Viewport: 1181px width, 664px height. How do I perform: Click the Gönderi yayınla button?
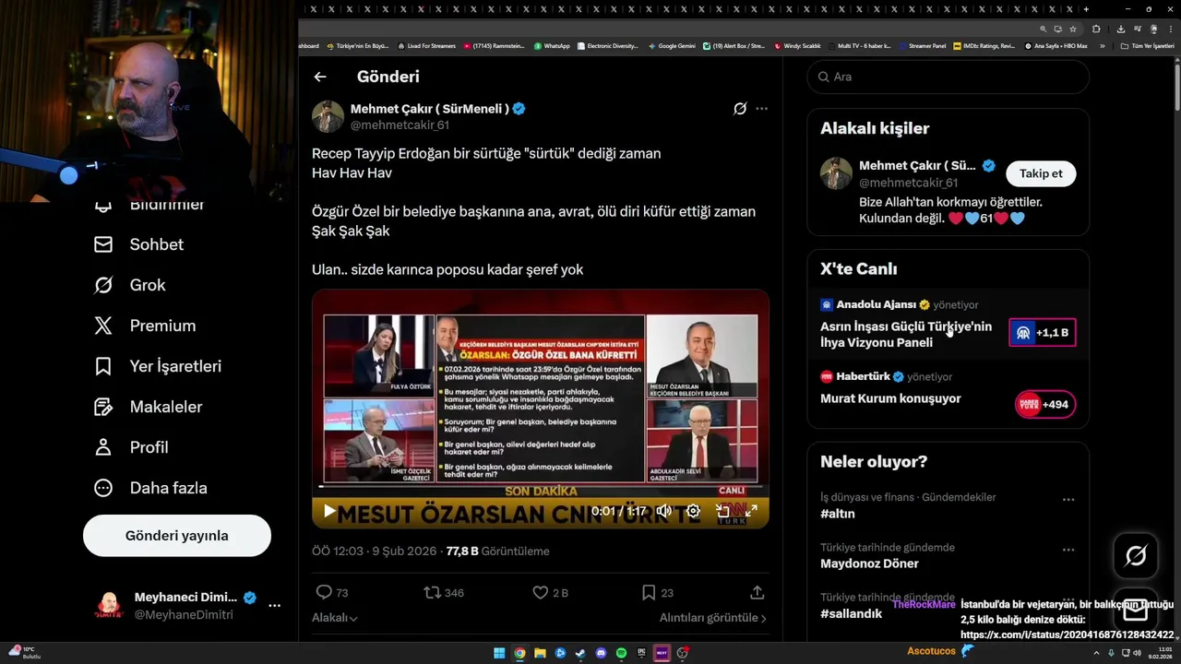click(177, 536)
